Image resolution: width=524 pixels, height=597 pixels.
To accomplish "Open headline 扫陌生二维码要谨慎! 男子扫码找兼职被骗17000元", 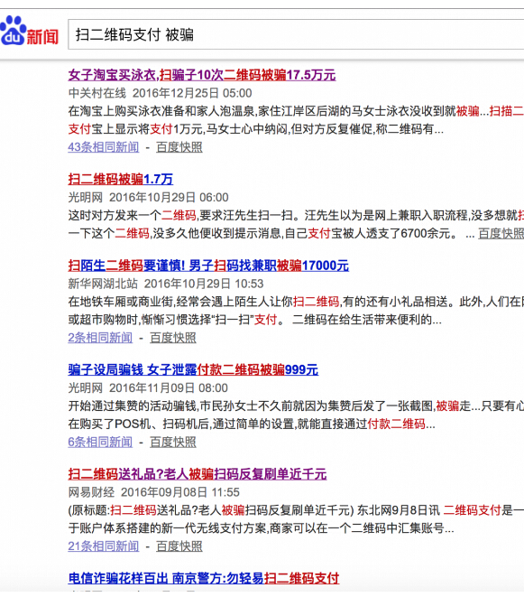I will tap(208, 266).
